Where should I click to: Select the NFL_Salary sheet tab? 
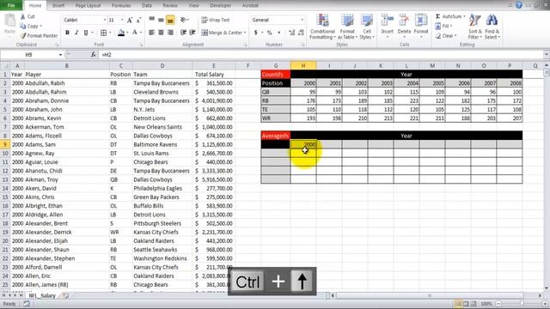(42, 295)
